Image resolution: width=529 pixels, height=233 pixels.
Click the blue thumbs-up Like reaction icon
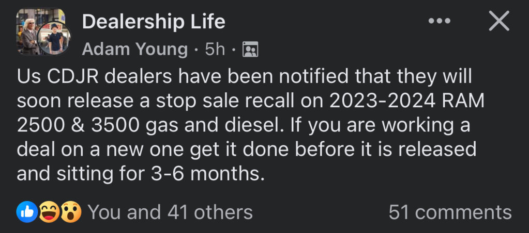(x=27, y=212)
